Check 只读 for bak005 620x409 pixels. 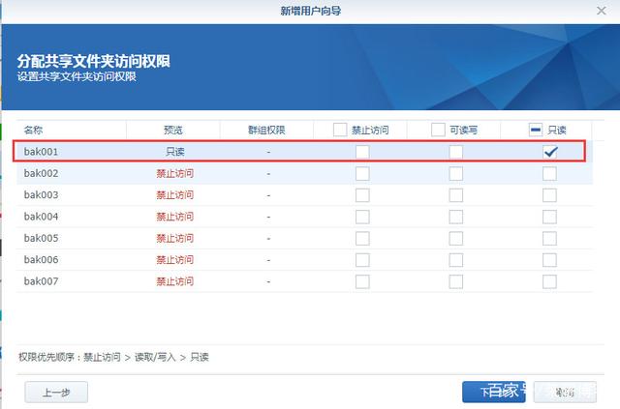pyautogui.click(x=549, y=239)
